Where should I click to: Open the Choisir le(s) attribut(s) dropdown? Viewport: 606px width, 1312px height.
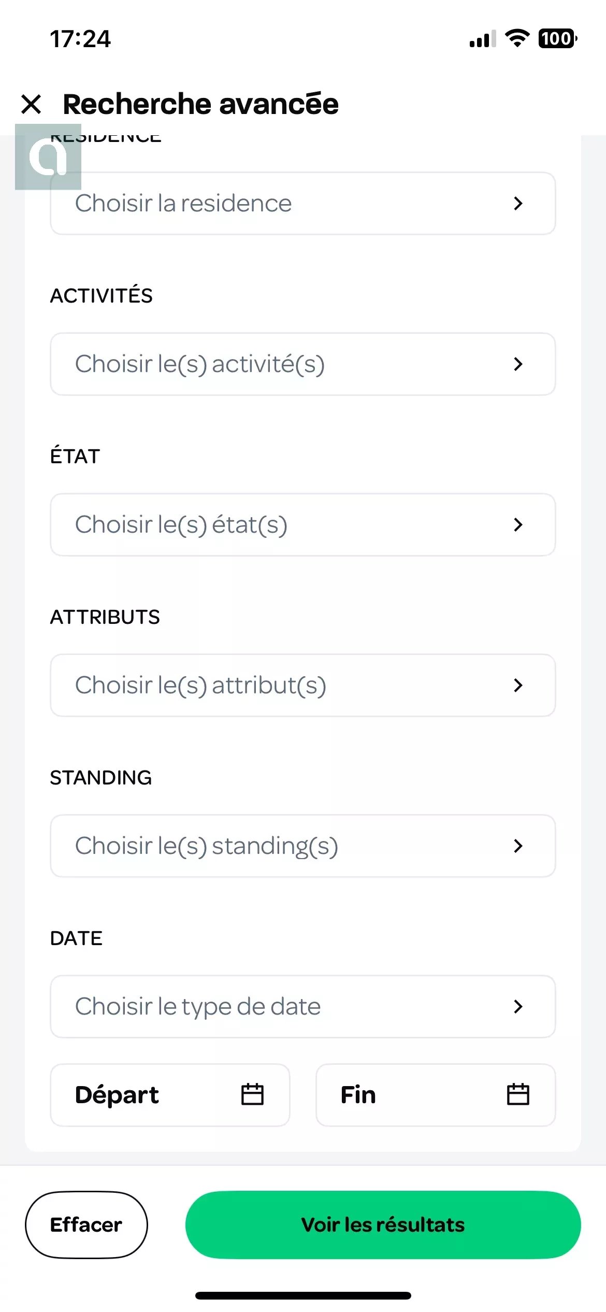tap(303, 685)
